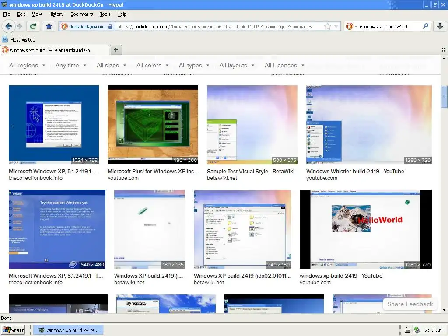The width and height of the screenshot is (448, 336).
Task: Click the network tray icon
Action: [x=417, y=330]
